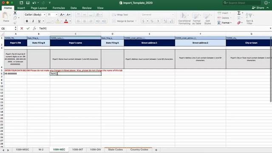Image resolution: width=272 pixels, height=153 pixels.
Task: Click into formula bar text Tech1
Action: point(43,28)
